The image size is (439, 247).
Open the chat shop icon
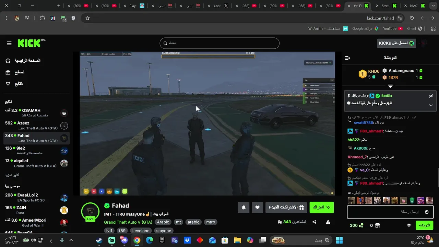tap(377, 225)
